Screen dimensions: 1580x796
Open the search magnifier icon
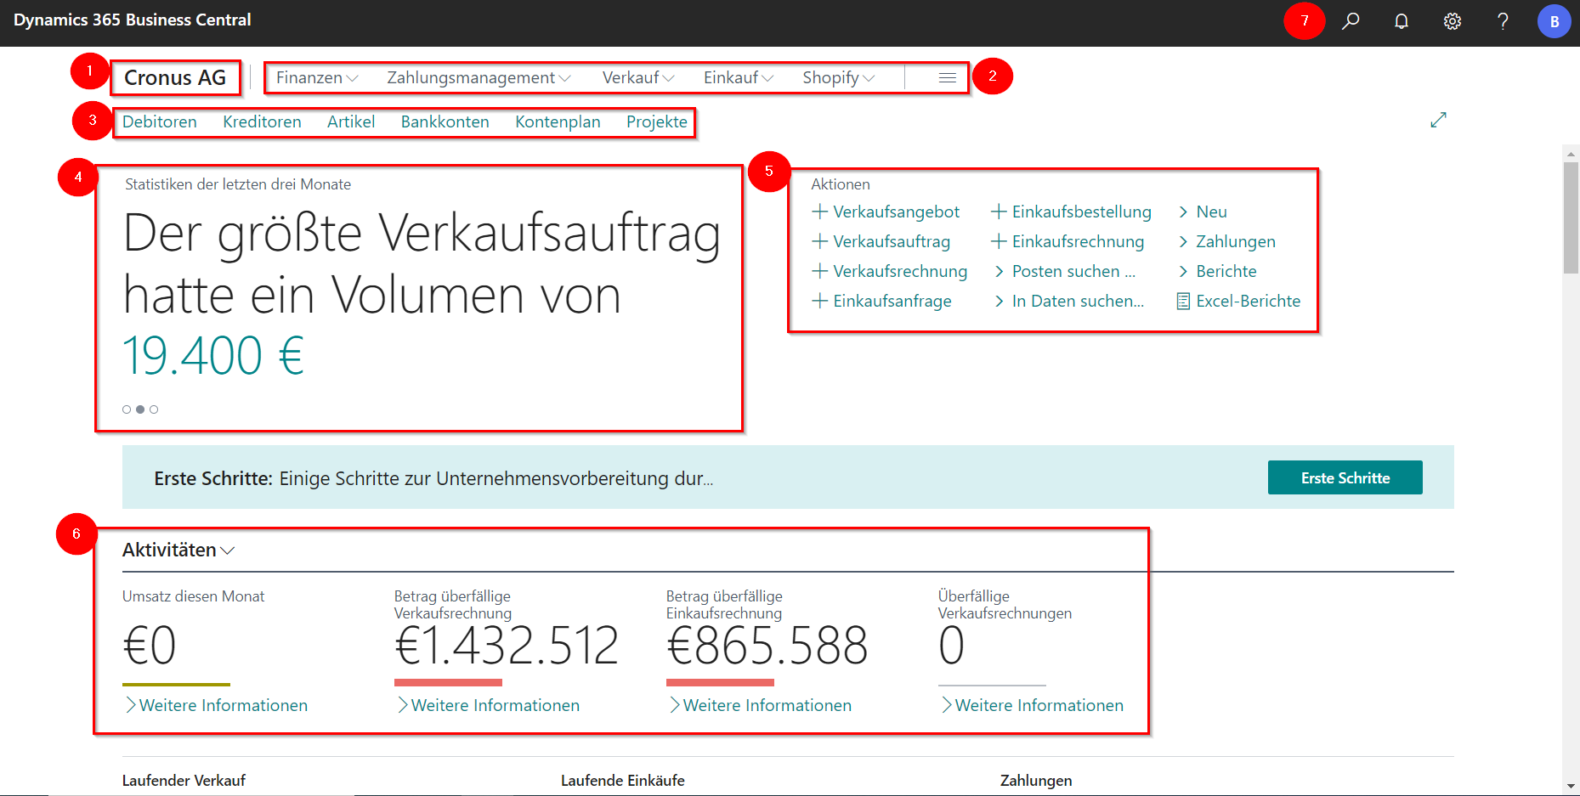click(x=1351, y=21)
